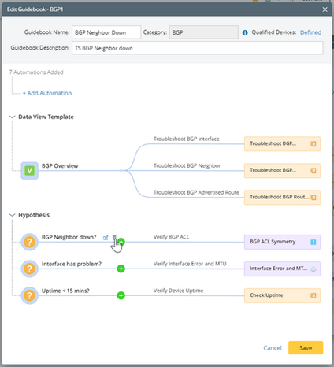334x367 pixels.
Task: Click green plus on Interface has problem row
Action: pyautogui.click(x=121, y=269)
